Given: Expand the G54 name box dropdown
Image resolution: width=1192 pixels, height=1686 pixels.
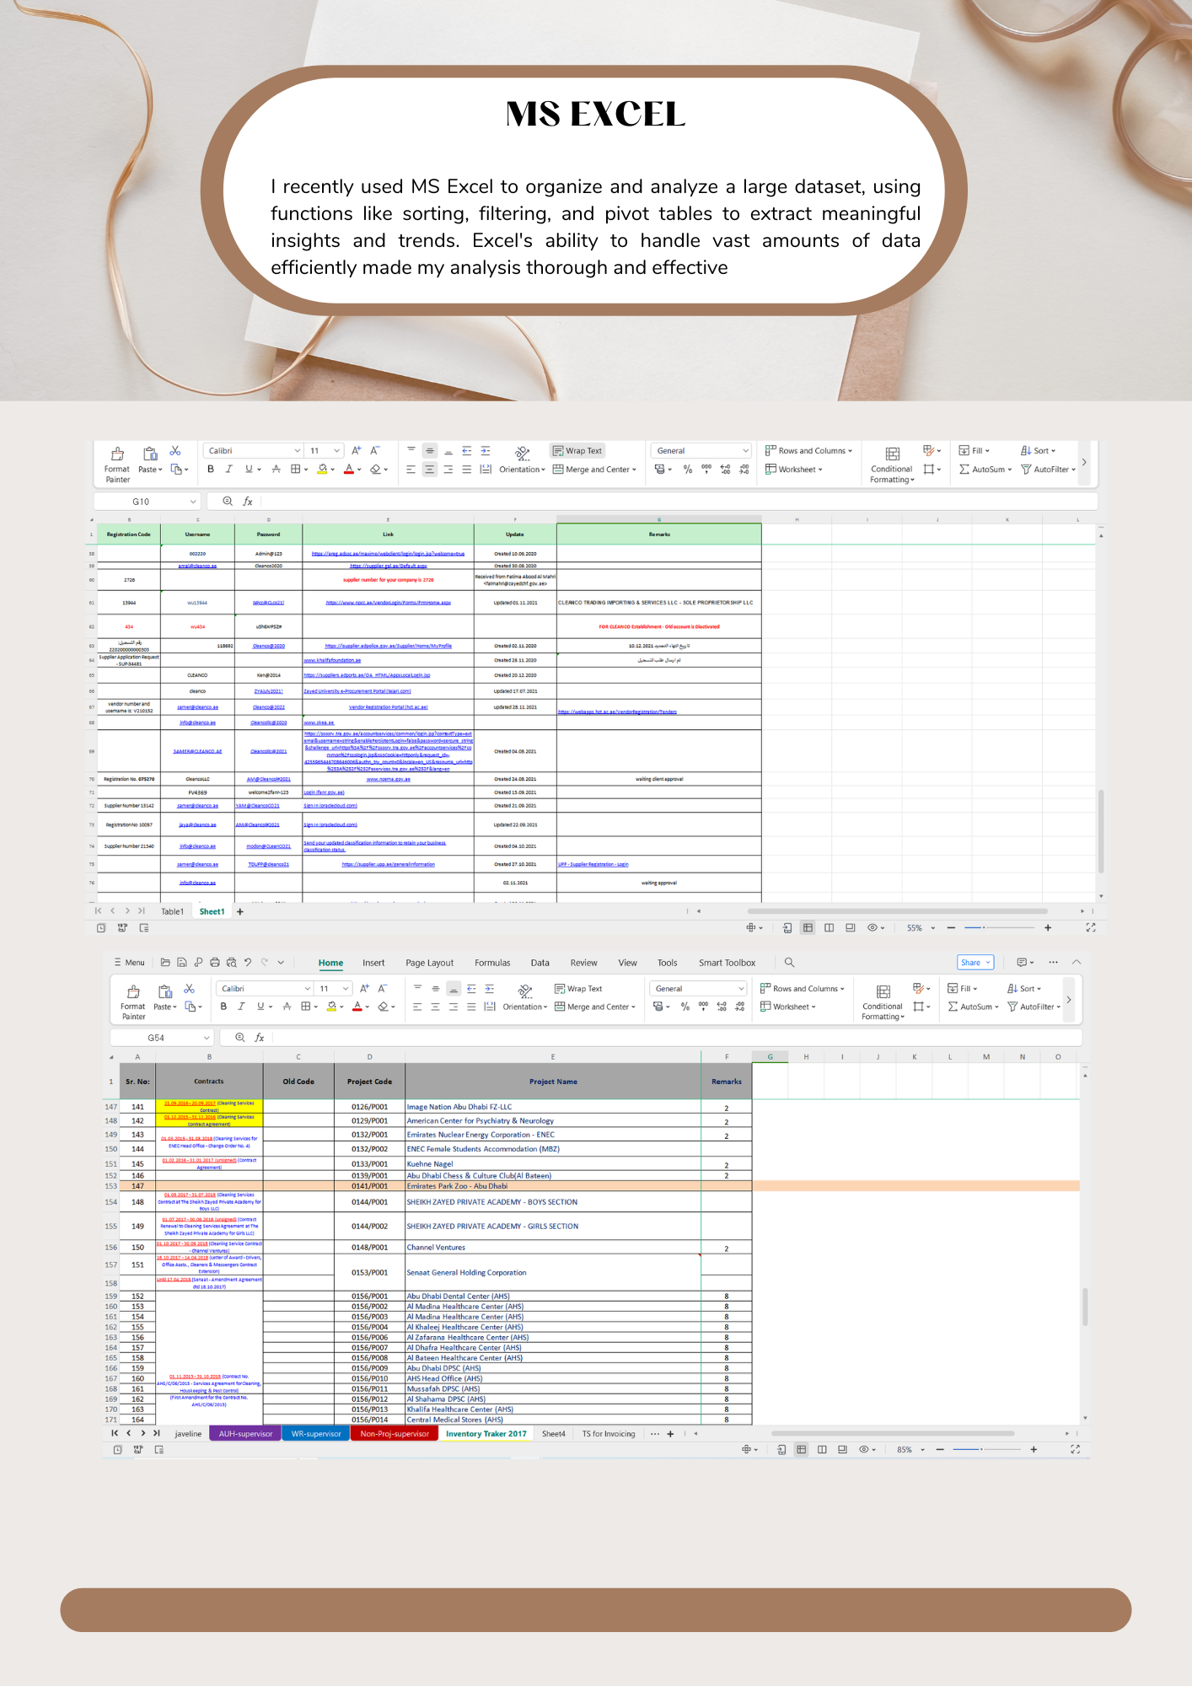Looking at the screenshot, I should (x=206, y=1038).
